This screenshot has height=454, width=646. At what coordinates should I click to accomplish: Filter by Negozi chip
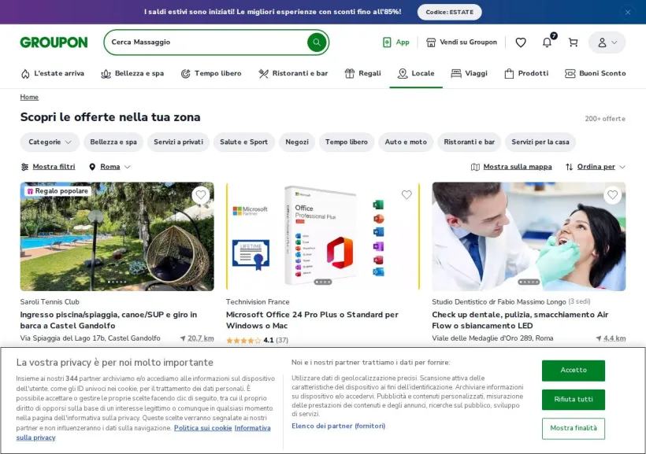coord(297,142)
